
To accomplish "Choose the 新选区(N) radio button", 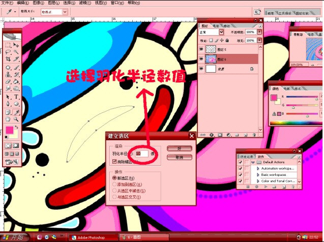I will (114, 178).
